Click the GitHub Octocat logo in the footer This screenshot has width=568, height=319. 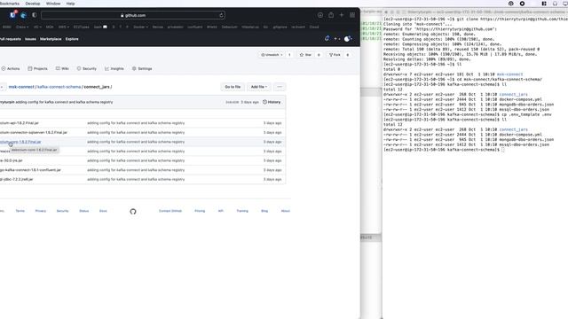tap(133, 212)
